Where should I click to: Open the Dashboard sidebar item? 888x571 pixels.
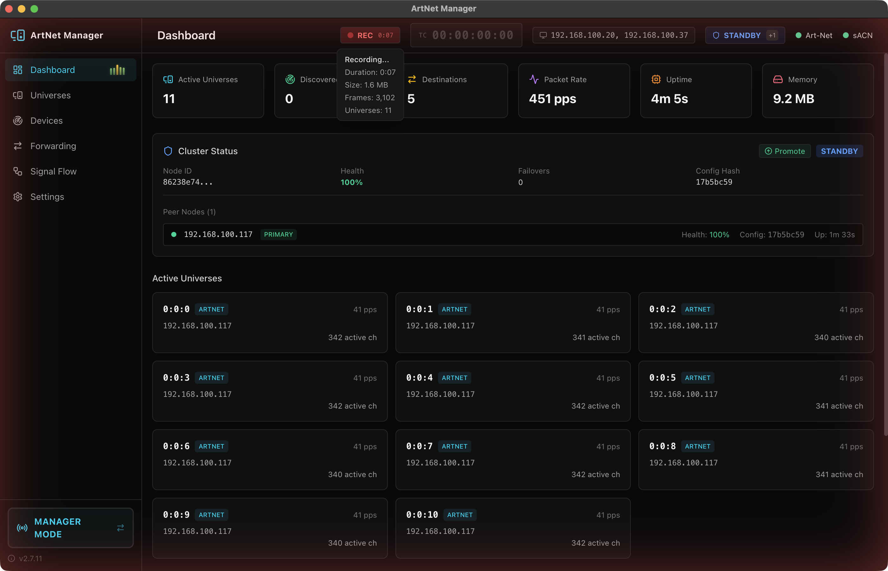coord(70,70)
